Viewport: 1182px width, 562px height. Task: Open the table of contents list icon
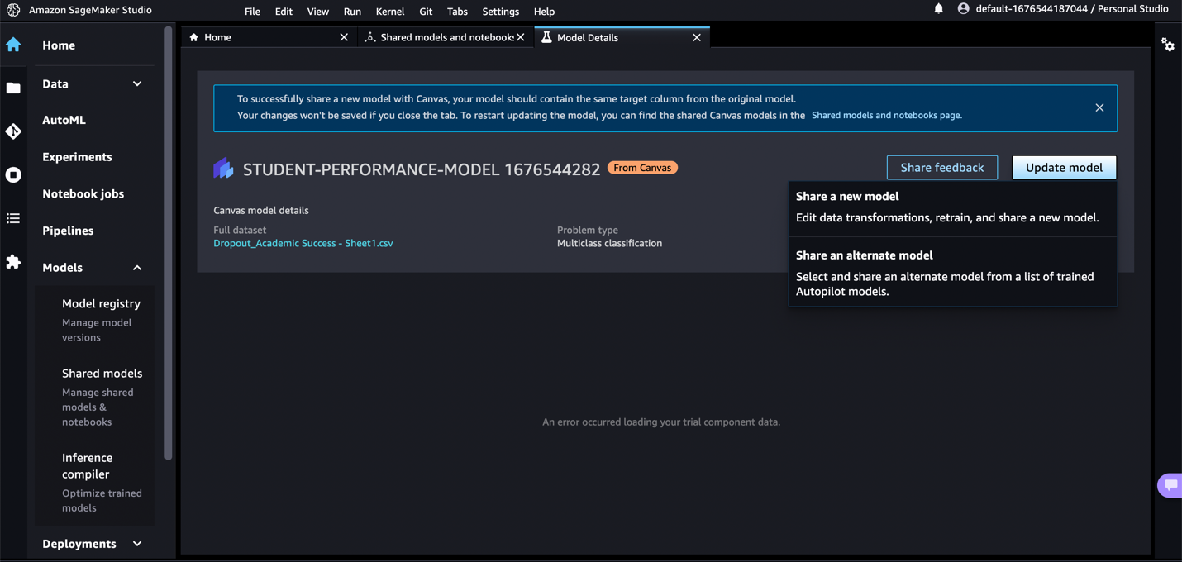click(13, 218)
